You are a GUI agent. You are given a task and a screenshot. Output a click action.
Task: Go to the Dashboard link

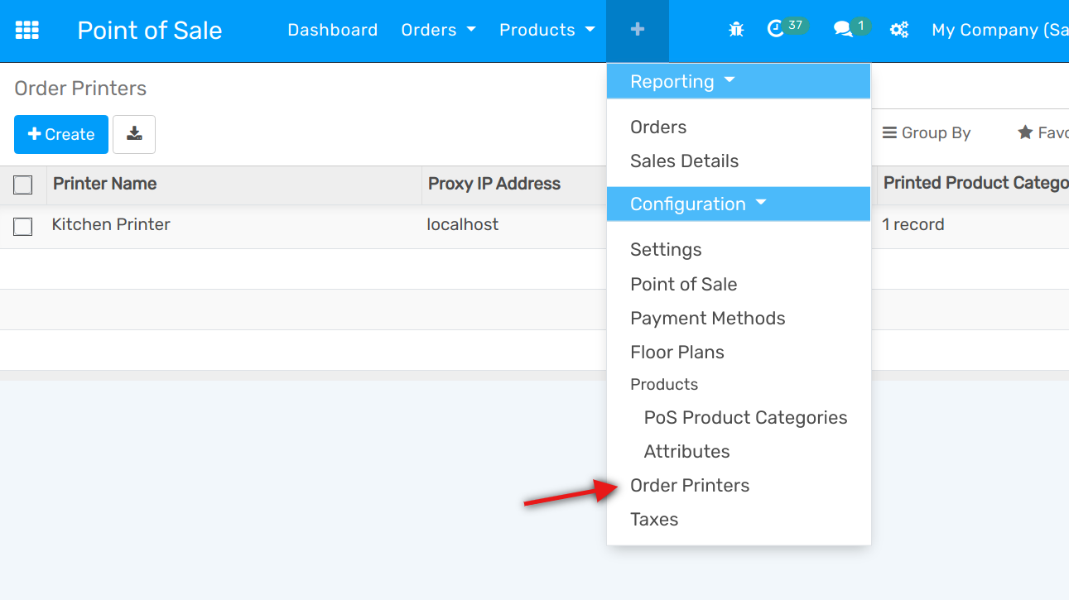coord(332,31)
